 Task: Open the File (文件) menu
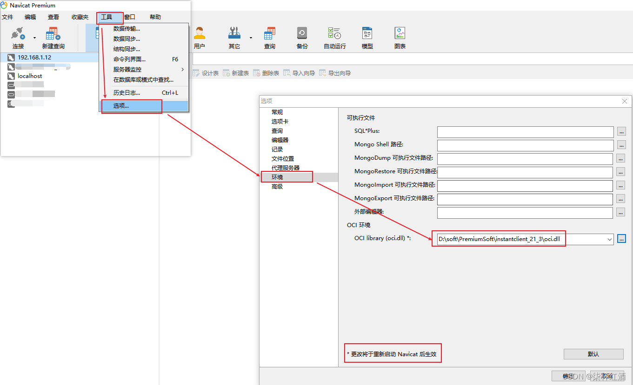click(8, 17)
